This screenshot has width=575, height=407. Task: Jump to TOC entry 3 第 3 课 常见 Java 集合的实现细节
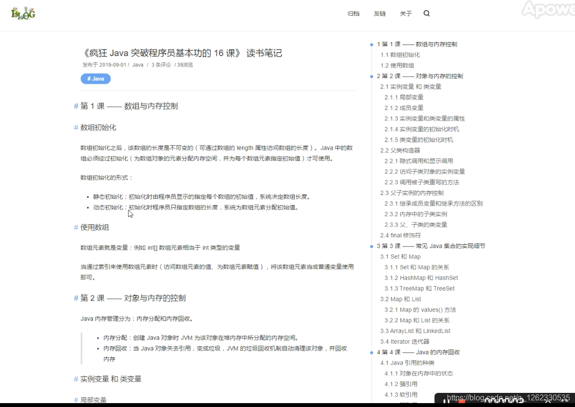[x=431, y=246]
